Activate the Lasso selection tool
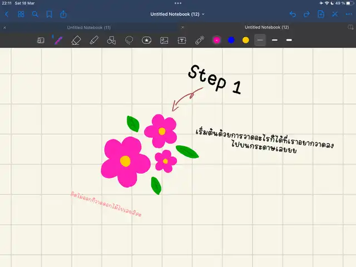 pos(128,40)
